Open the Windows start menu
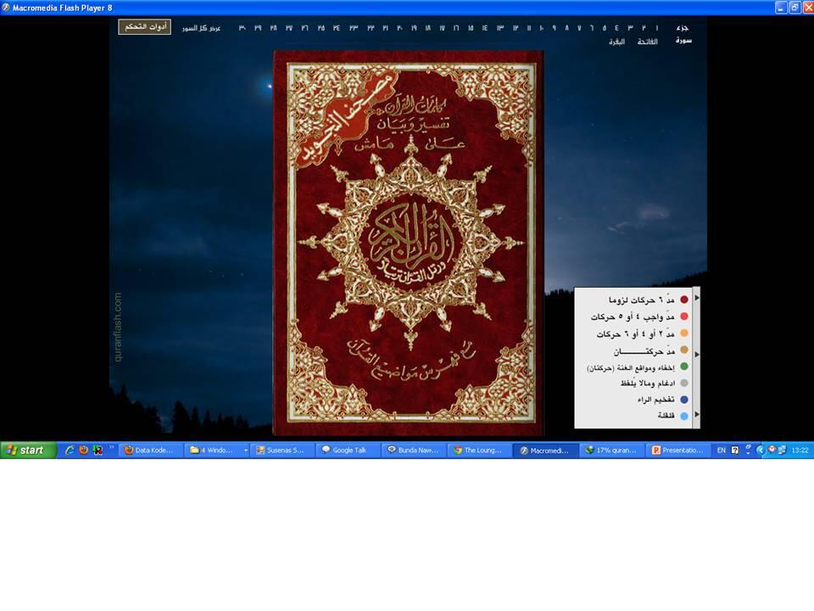Screen dimensions: 814x611 (28, 450)
